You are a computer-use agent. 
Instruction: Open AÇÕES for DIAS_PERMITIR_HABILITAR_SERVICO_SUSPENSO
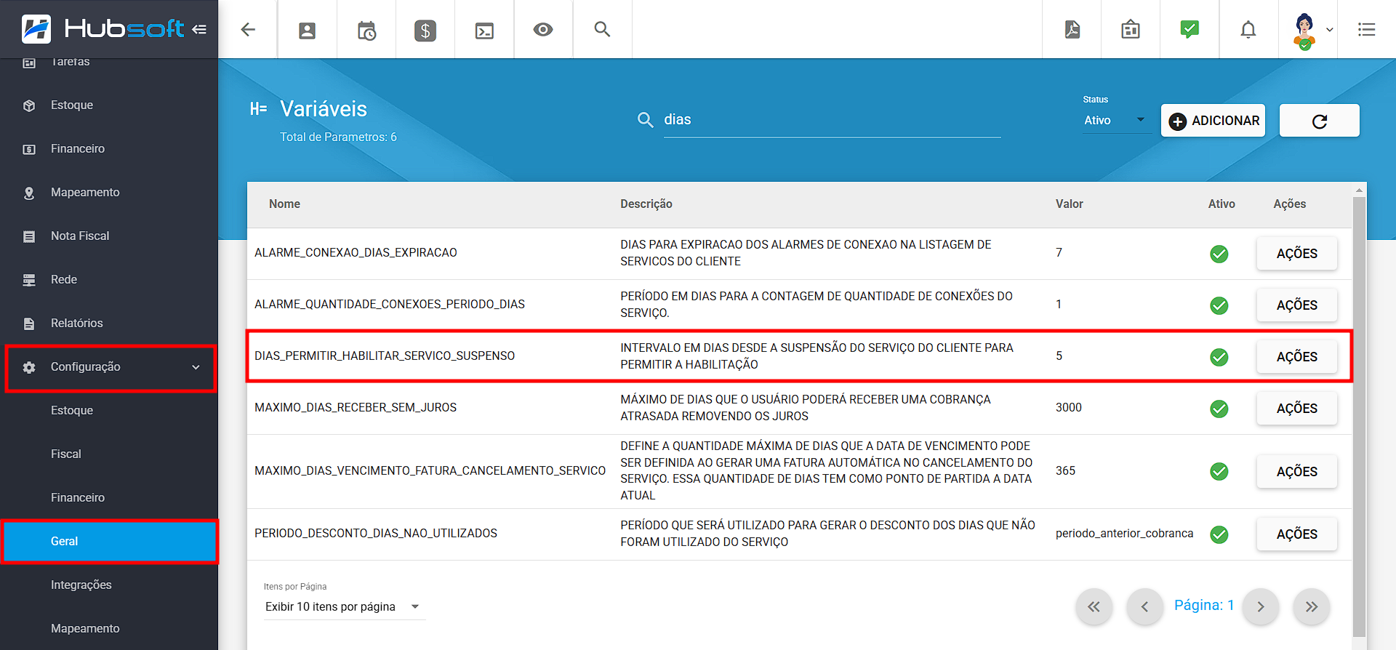coord(1297,357)
